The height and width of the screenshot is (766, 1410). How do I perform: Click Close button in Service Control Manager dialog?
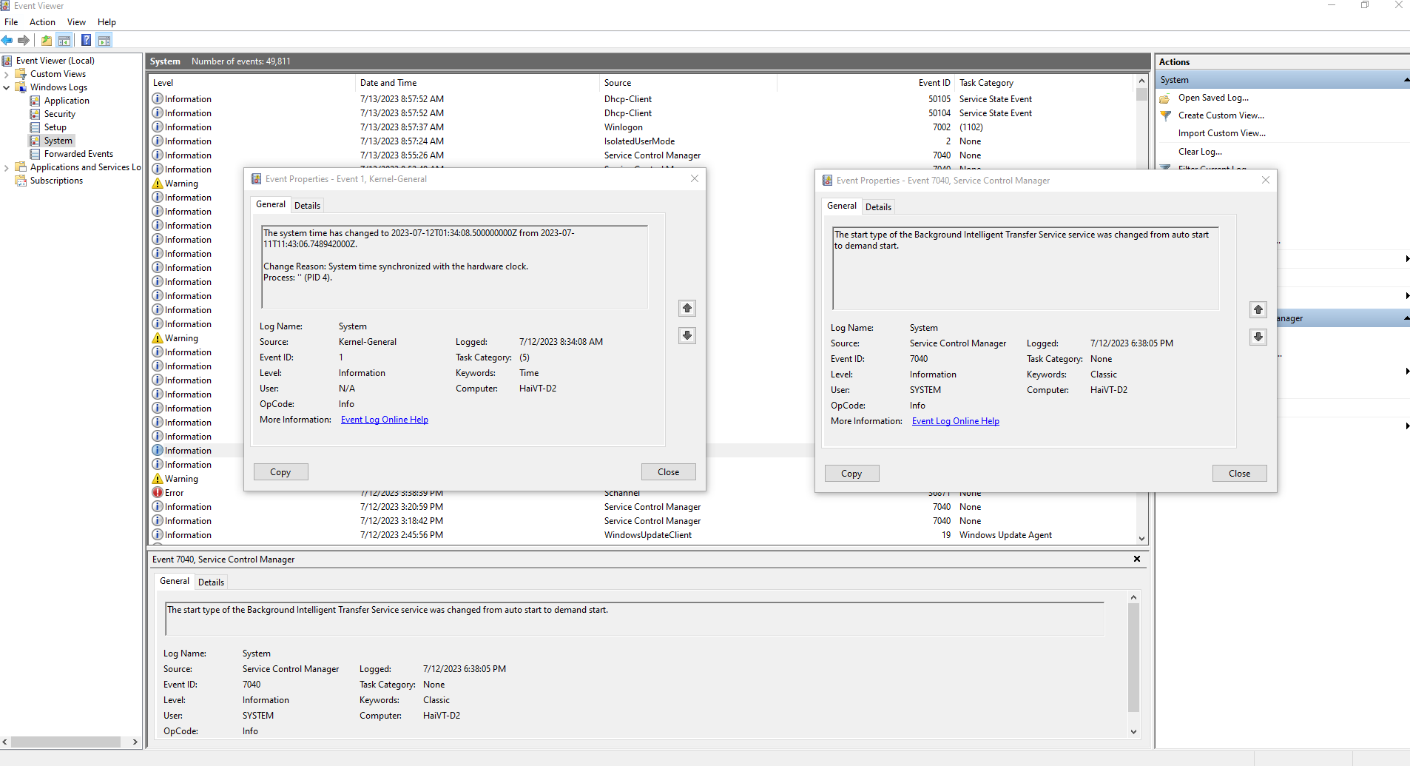point(1239,474)
